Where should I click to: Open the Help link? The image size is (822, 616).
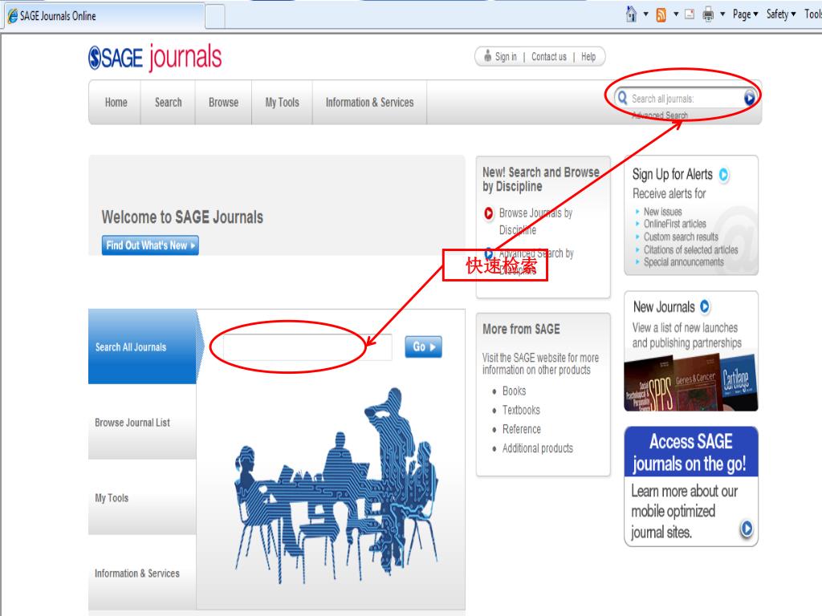click(588, 57)
